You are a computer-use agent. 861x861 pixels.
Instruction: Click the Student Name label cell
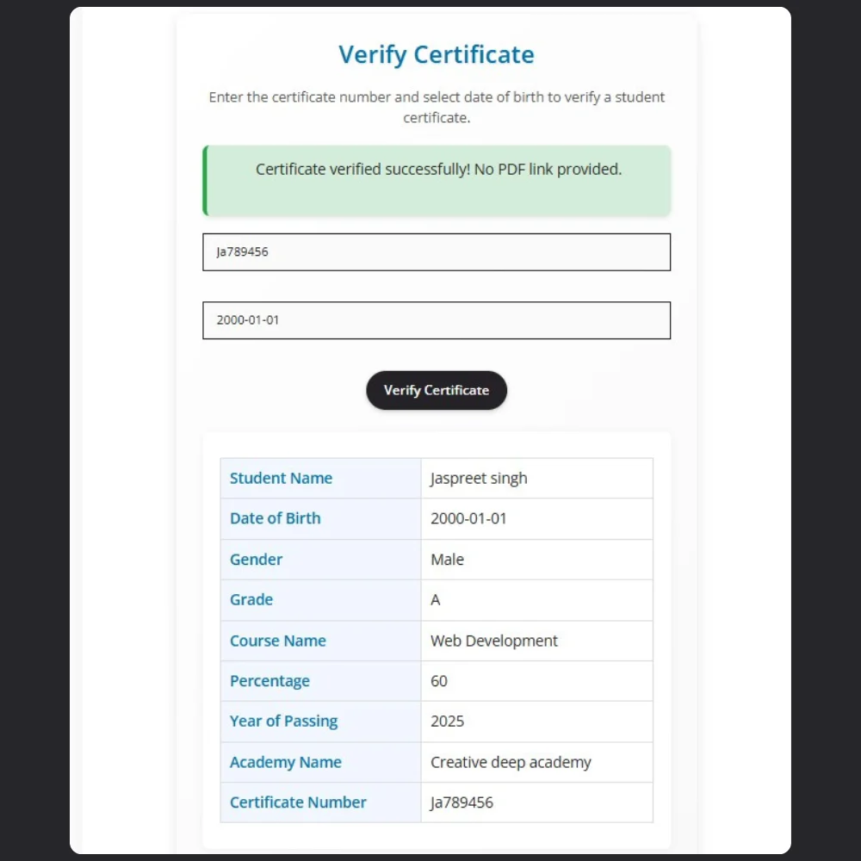click(x=320, y=478)
